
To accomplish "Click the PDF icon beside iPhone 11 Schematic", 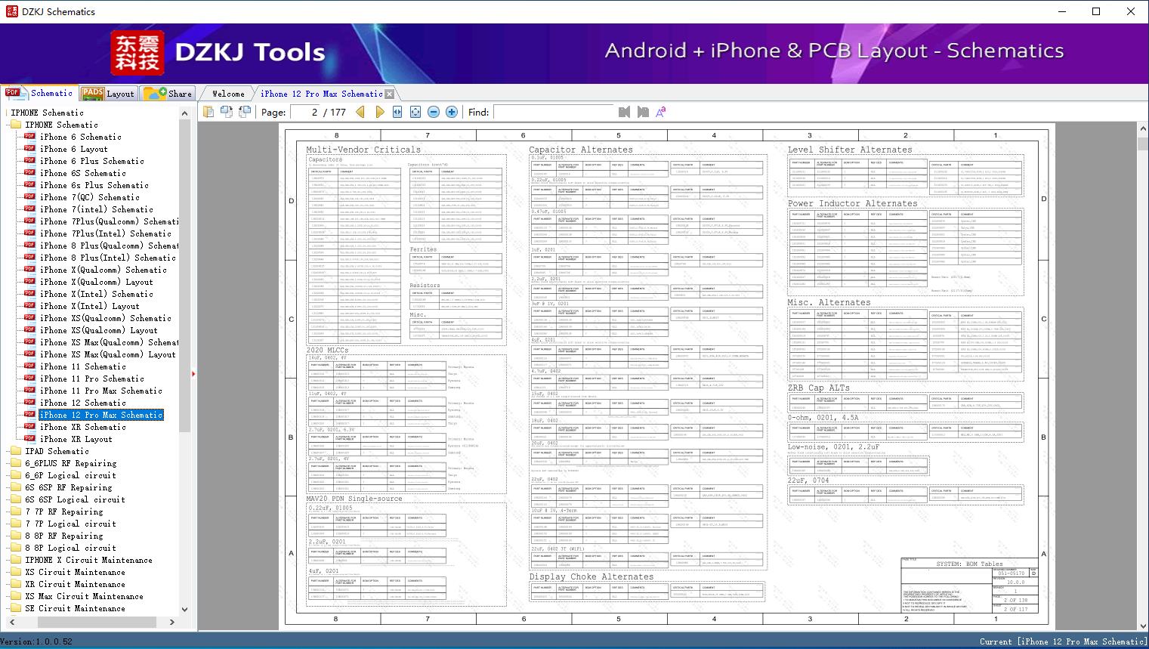I will [x=29, y=366].
